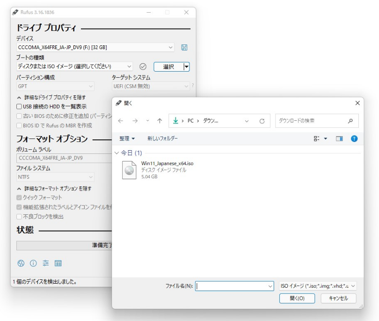Refresh the Downloads folder view
Viewport: 379px width, 321px height.
coord(262,121)
